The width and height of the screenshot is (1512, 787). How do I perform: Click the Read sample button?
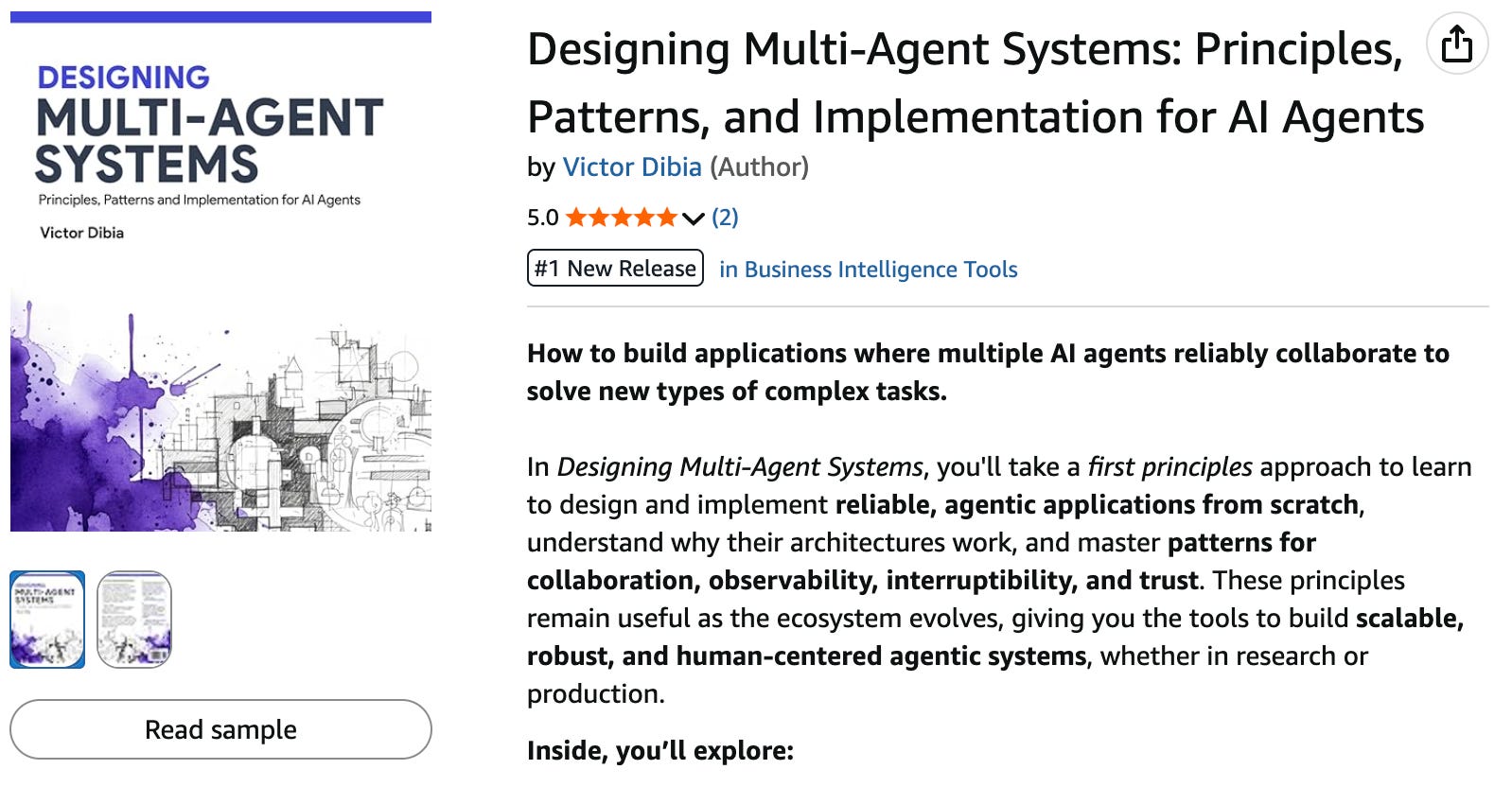coord(220,729)
